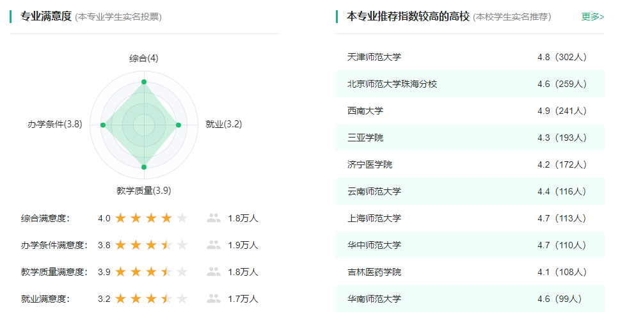Click the half-filled star in 教学质量满意度
This screenshot has height=325, width=627.
pos(166,272)
